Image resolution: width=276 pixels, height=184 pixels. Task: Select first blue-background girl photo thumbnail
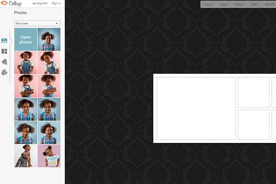[x=49, y=40]
